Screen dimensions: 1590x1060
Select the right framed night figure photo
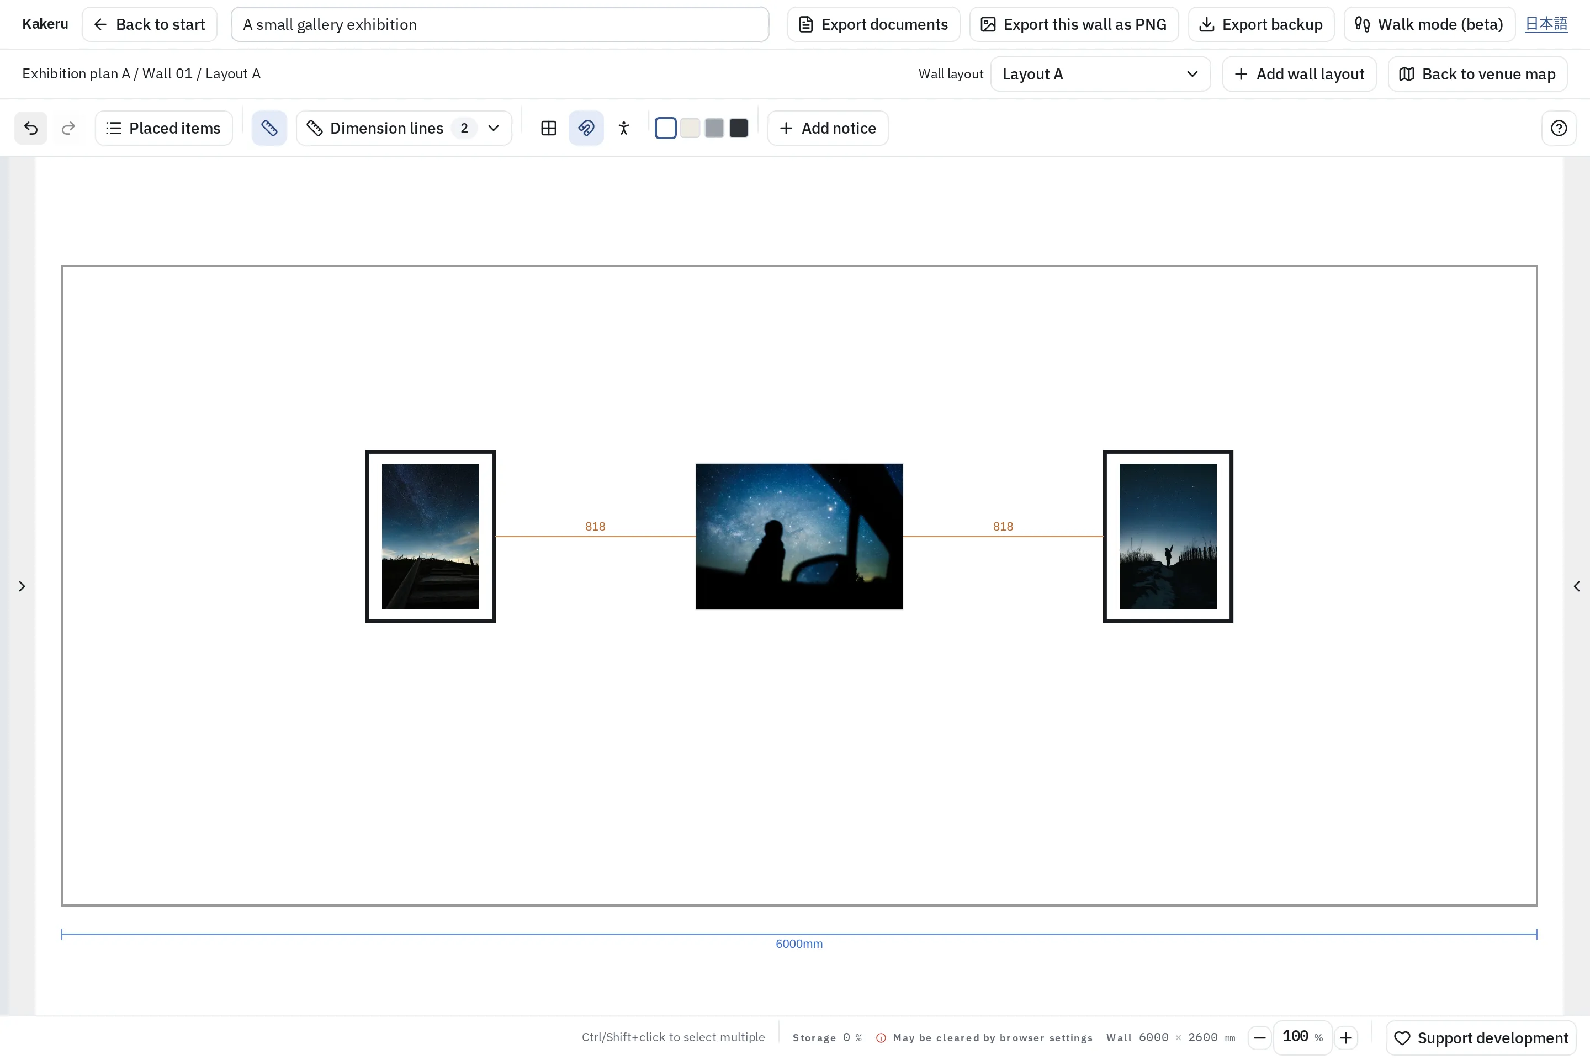click(x=1168, y=536)
